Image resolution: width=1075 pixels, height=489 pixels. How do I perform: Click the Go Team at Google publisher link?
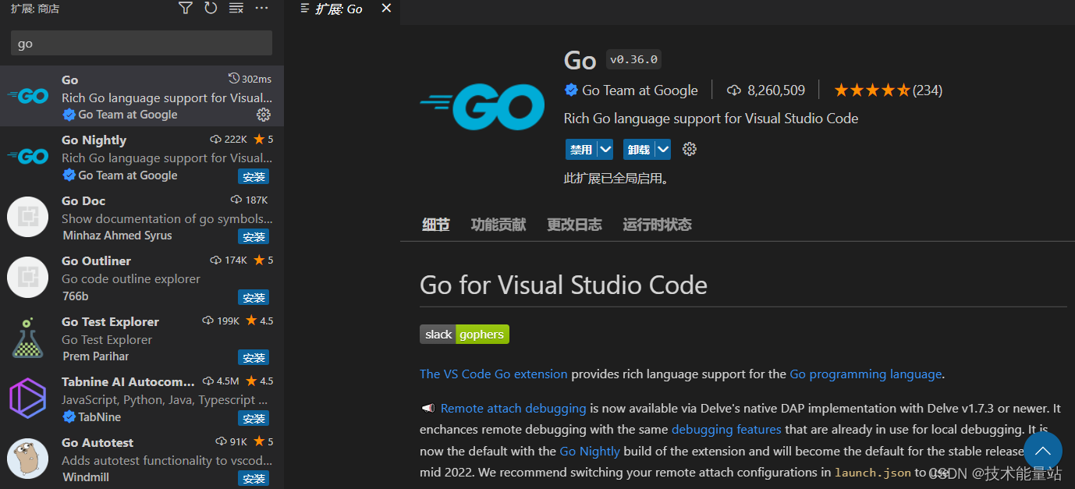(640, 90)
